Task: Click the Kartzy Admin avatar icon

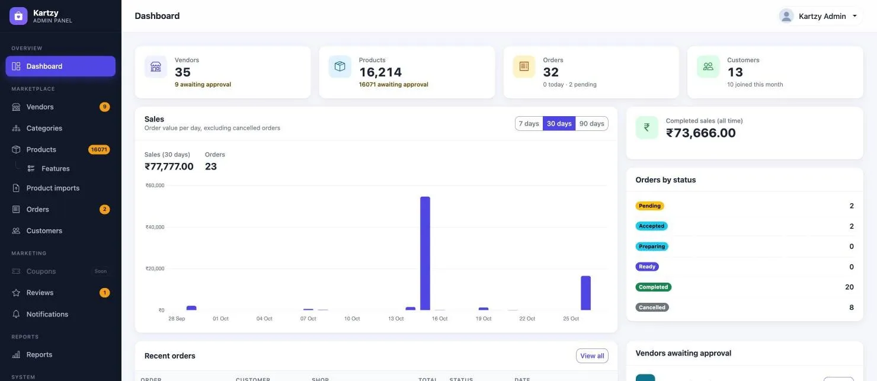Action: tap(786, 16)
